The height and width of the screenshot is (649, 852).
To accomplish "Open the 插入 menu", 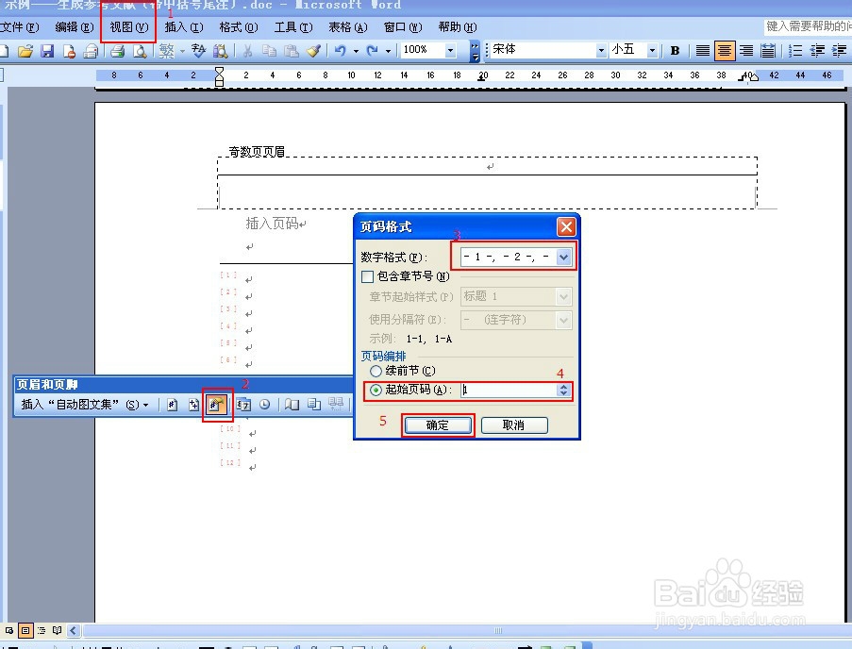I will tap(184, 27).
